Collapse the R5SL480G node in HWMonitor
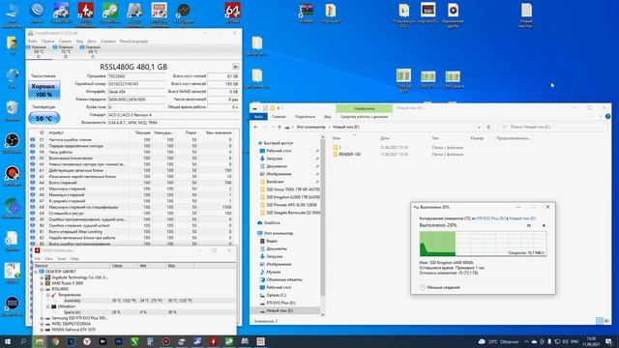This screenshot has width=619, height=348. pyautogui.click(x=42, y=289)
